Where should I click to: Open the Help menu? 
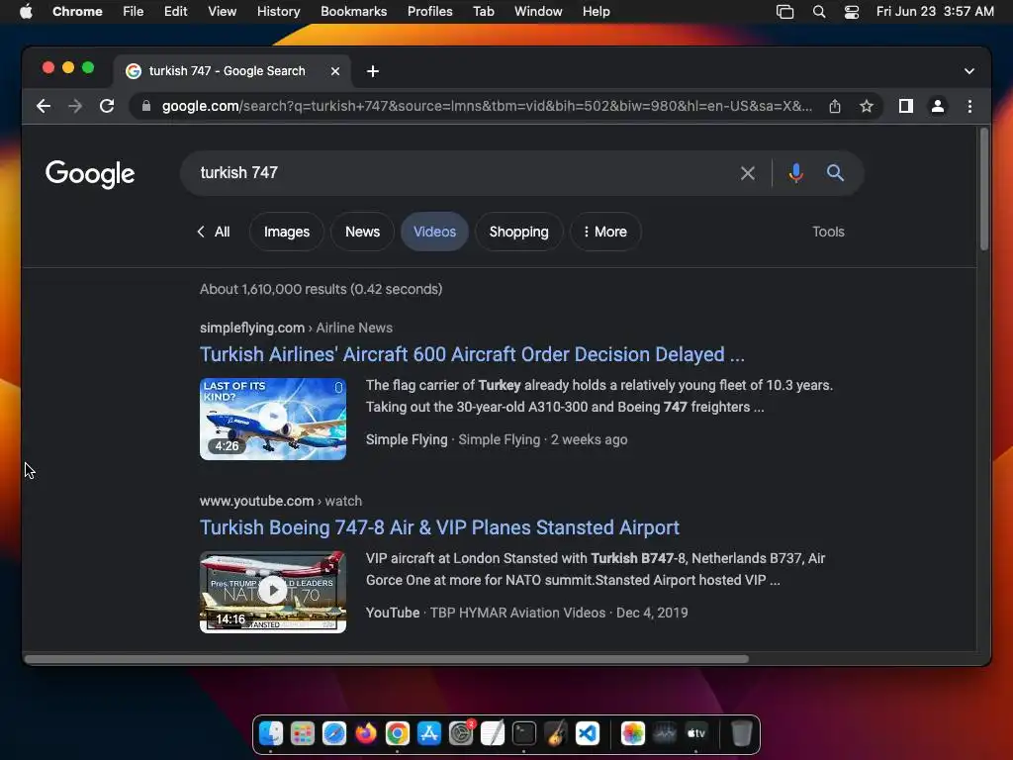(596, 11)
